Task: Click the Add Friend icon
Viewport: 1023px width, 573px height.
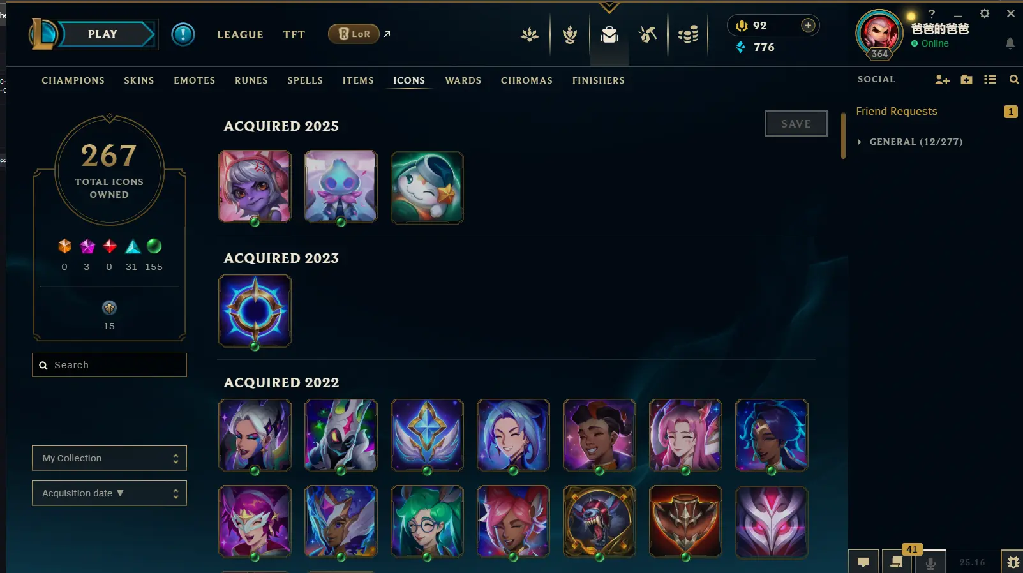Action: pyautogui.click(x=942, y=80)
